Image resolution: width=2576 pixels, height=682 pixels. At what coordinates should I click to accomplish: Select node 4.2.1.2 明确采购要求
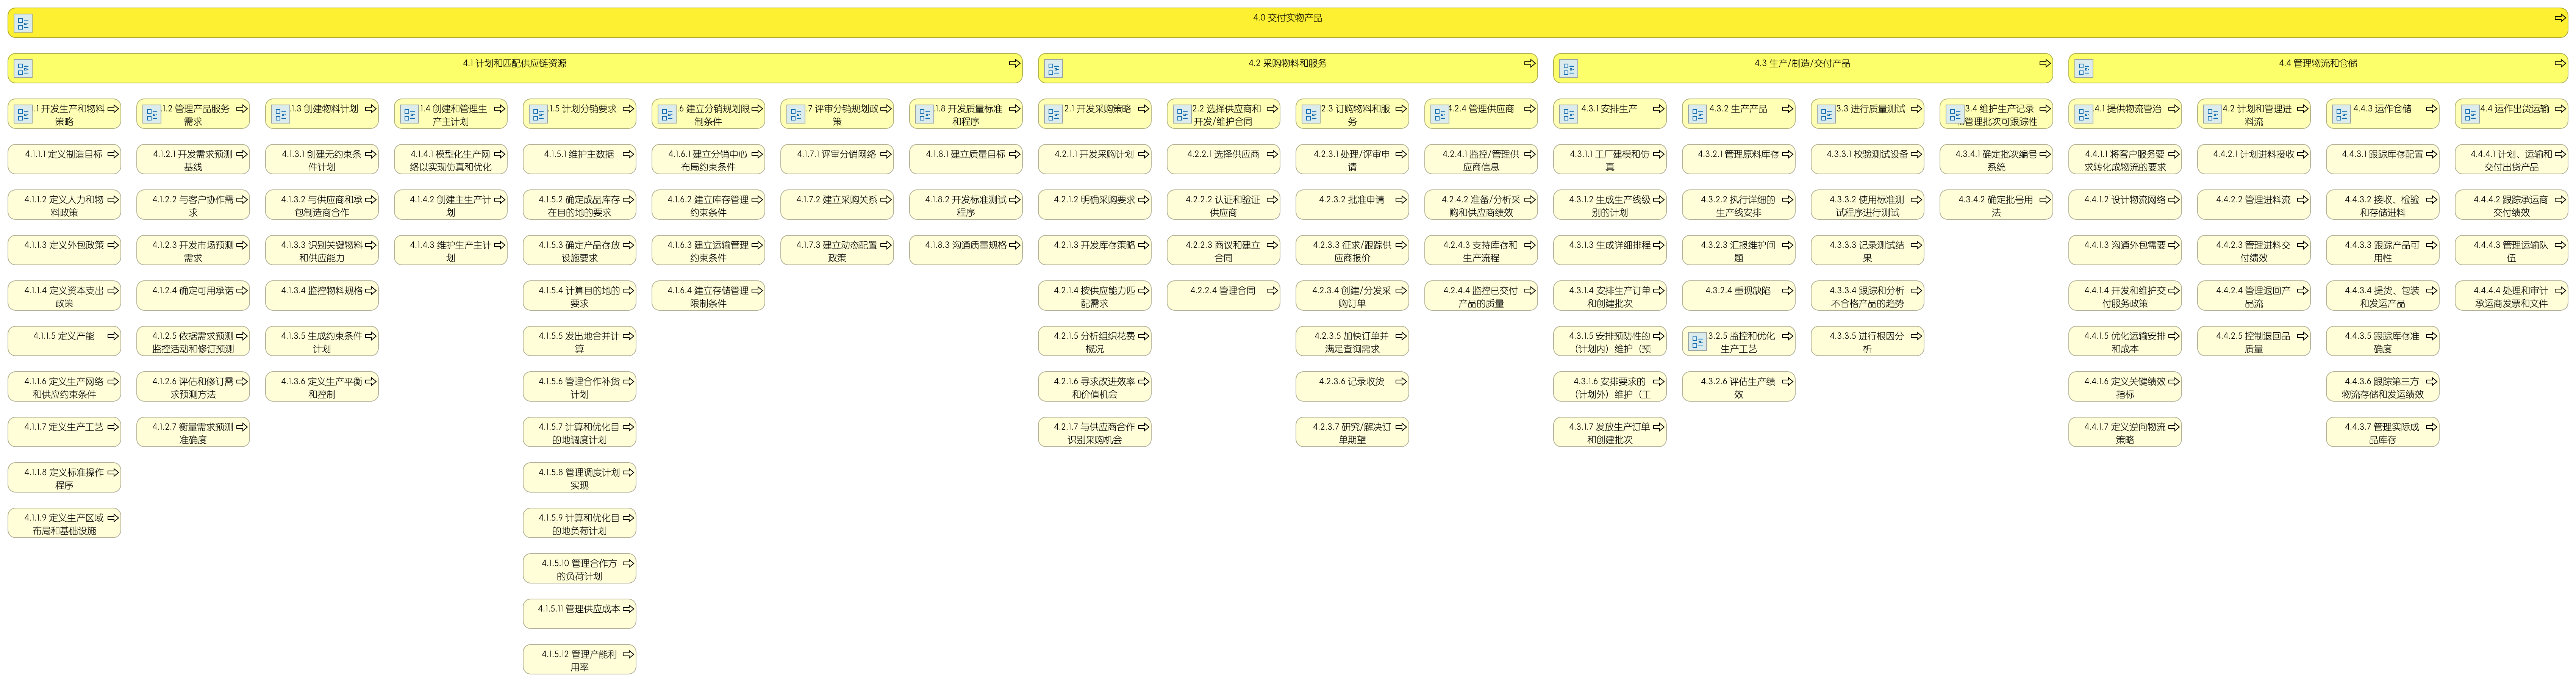(x=1095, y=205)
